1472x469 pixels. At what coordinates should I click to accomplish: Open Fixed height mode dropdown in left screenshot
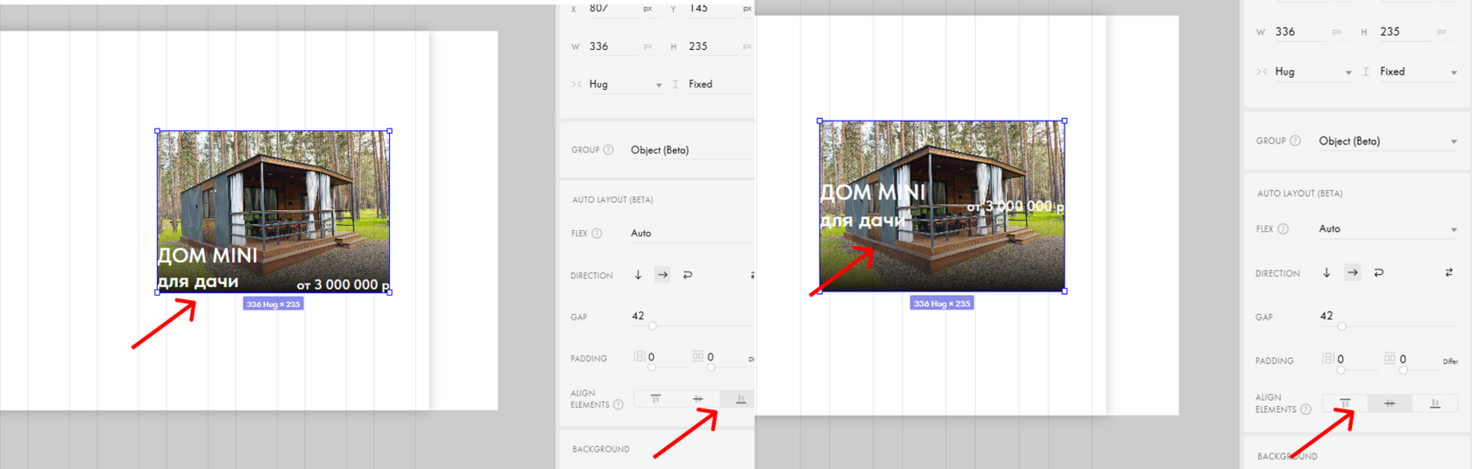[720, 84]
